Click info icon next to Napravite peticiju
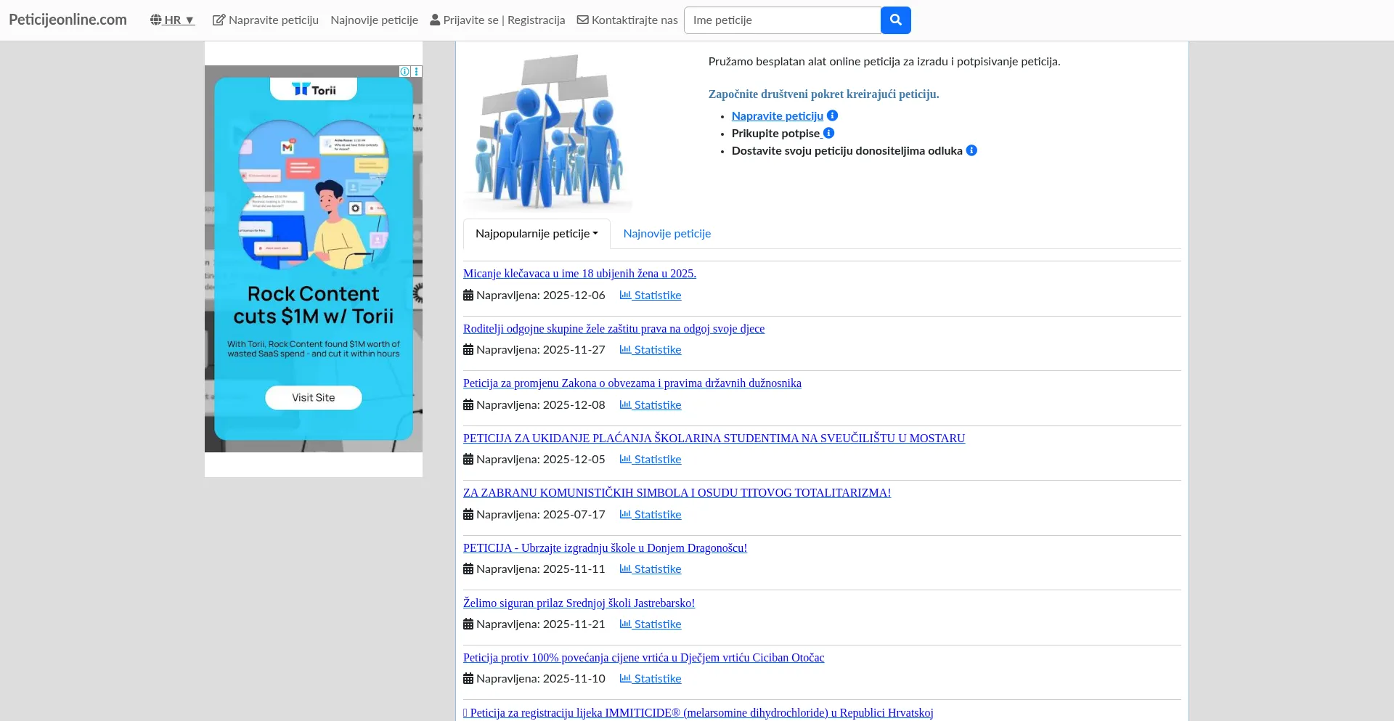 [x=833, y=115]
